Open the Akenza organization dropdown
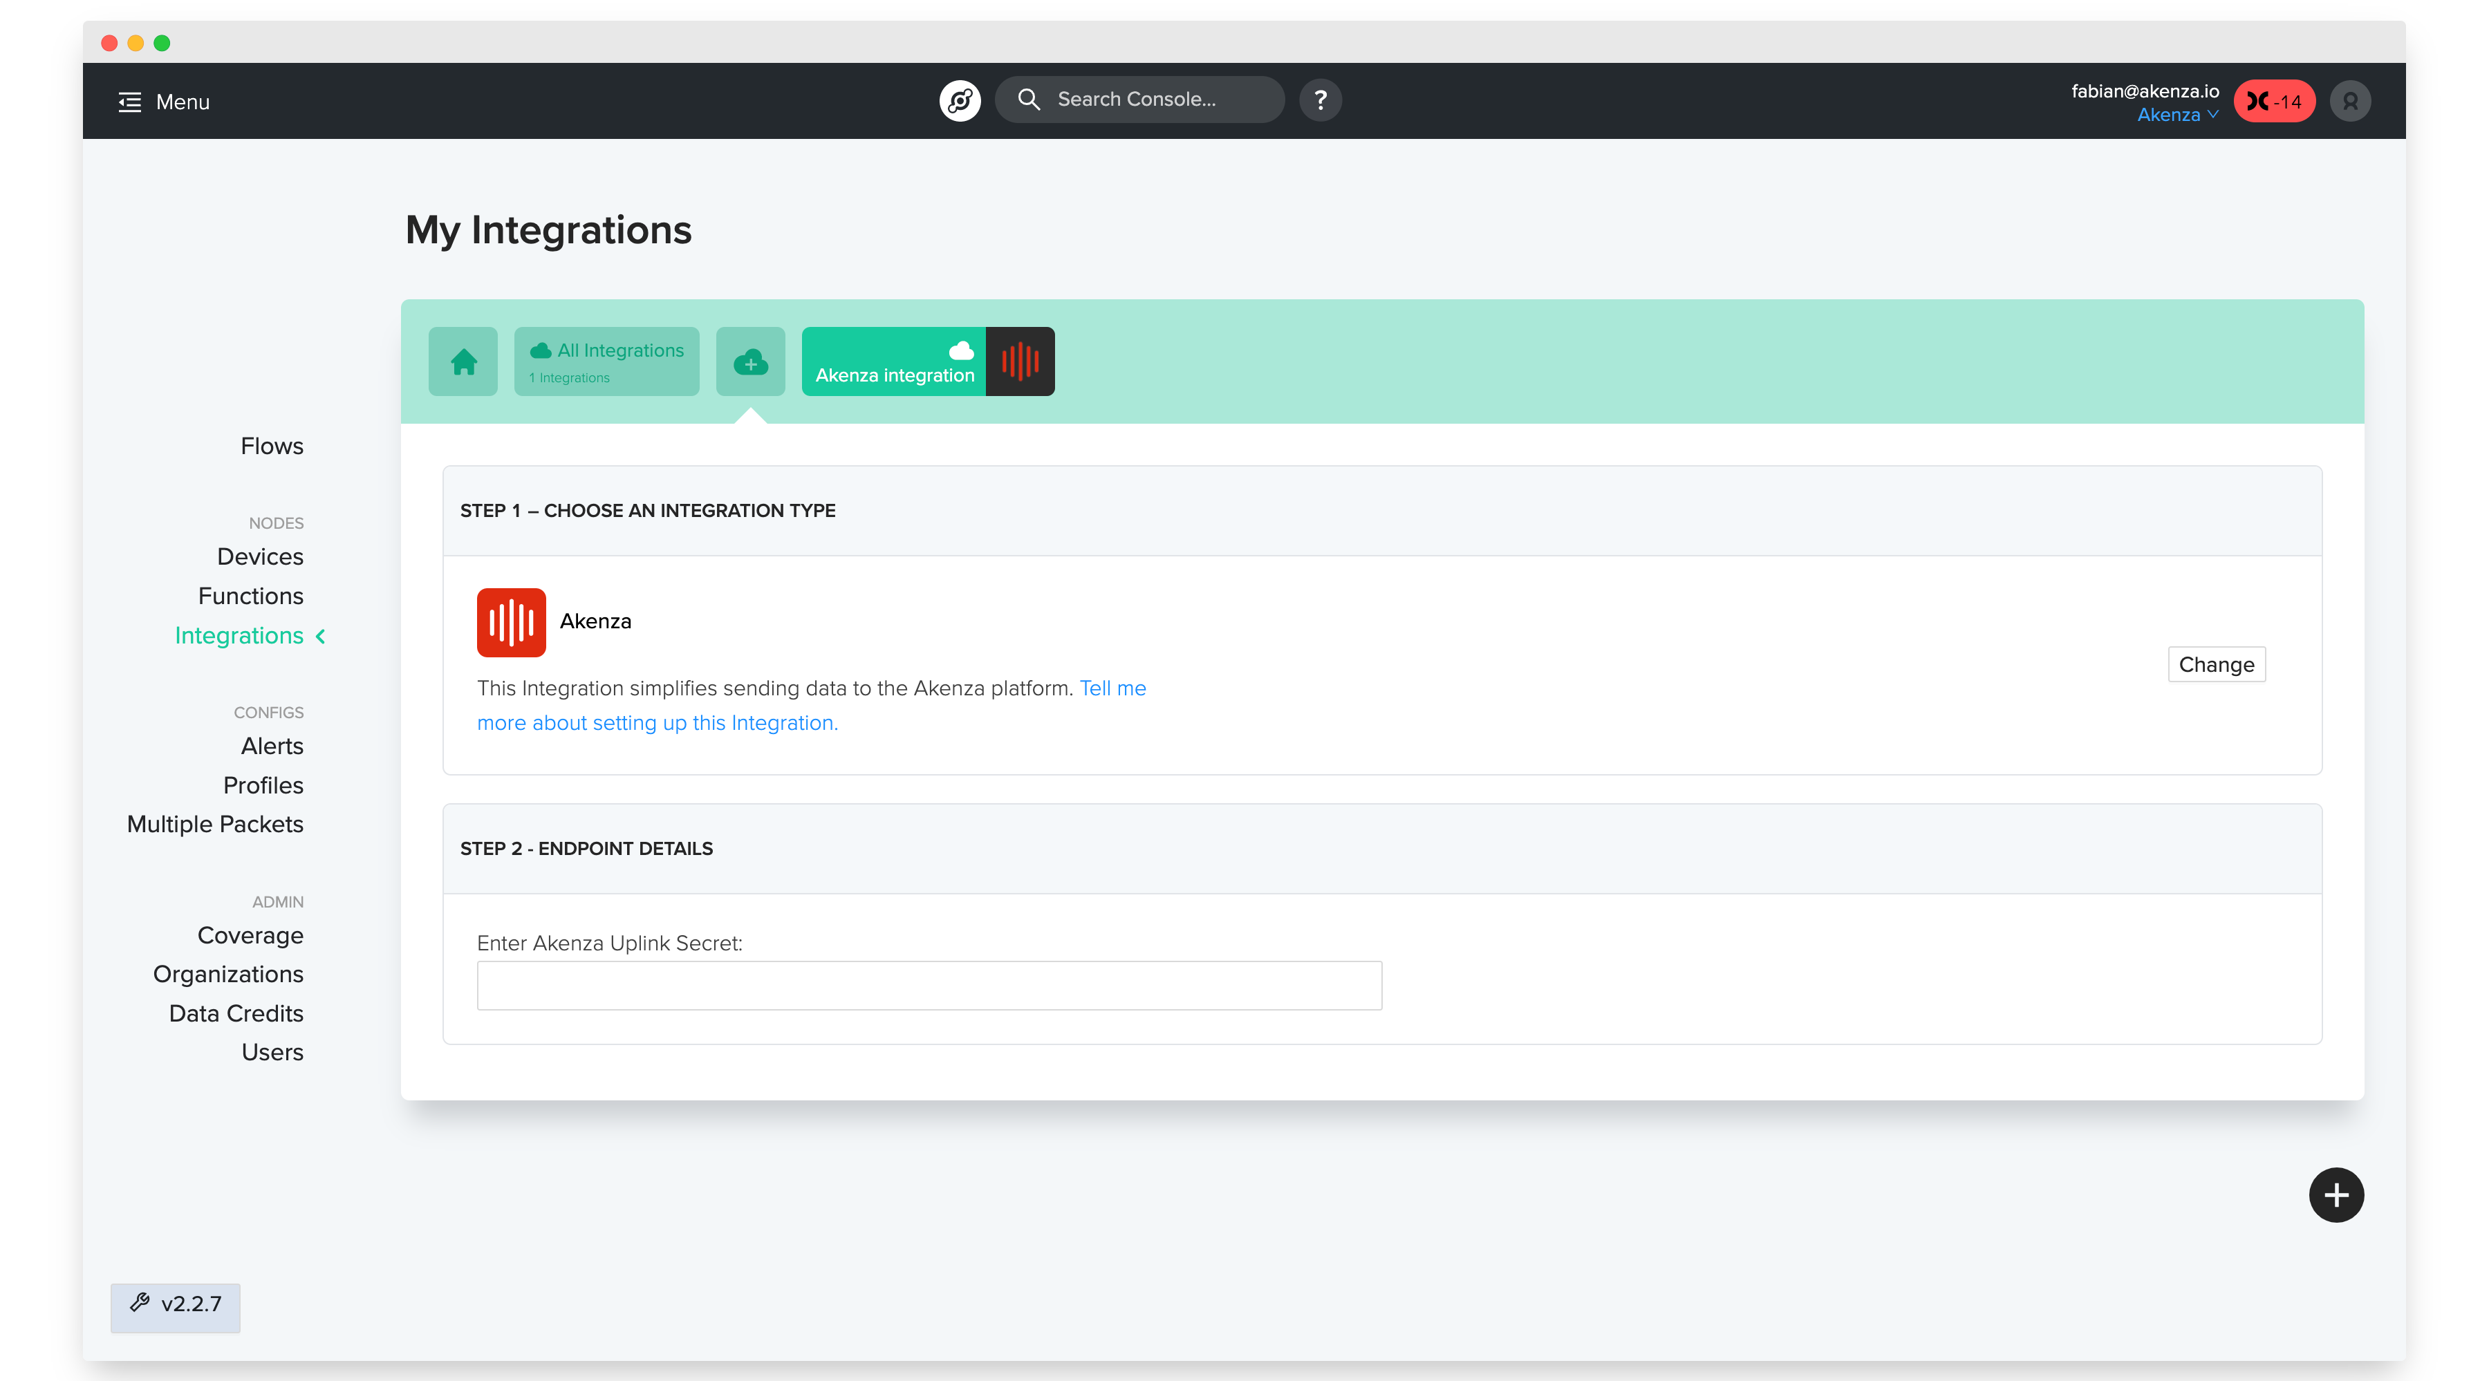Viewport: 2489px width, 1381px height. [x=2178, y=115]
